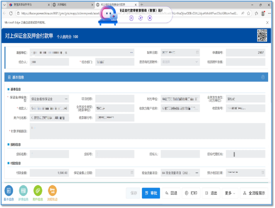Open the browser profile avatar
The image size is (275, 208).
(x=263, y=13)
